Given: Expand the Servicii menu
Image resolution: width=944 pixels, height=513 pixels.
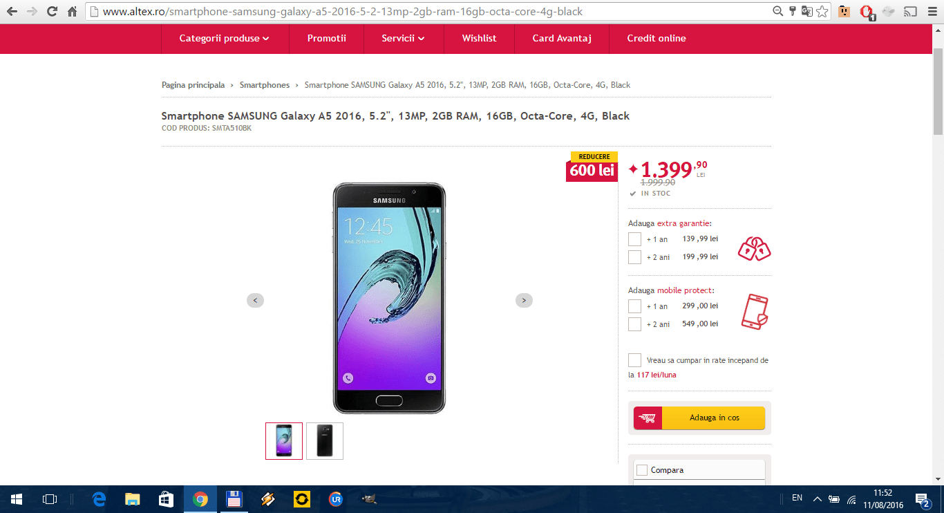Looking at the screenshot, I should coord(404,39).
